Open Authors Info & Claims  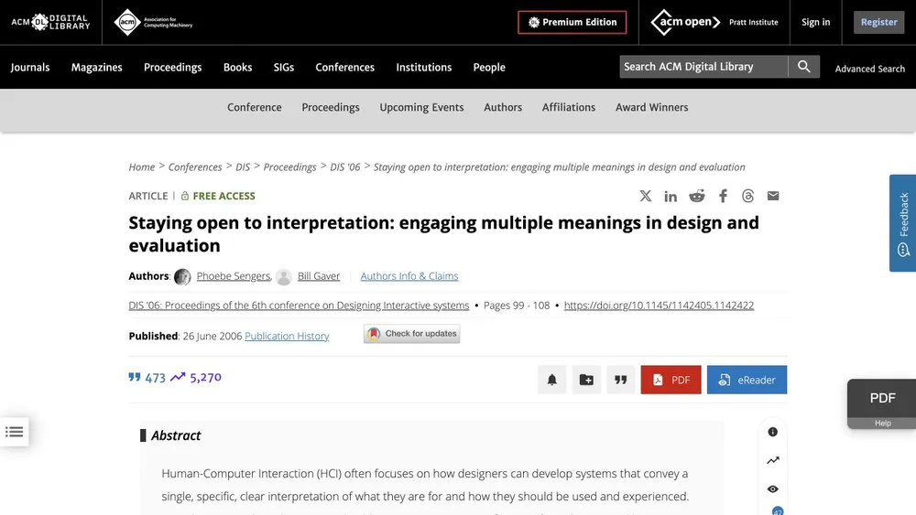point(409,276)
